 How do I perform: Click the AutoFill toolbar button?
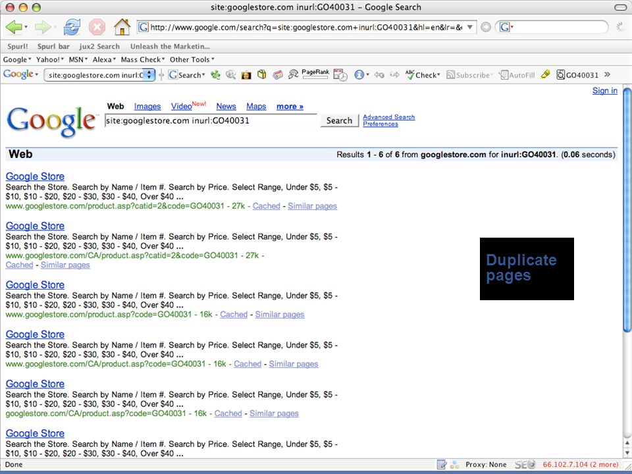click(517, 75)
